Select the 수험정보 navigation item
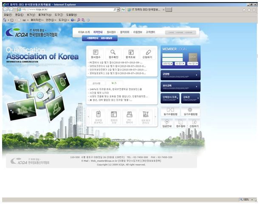259x204 pixels. coord(138,32)
